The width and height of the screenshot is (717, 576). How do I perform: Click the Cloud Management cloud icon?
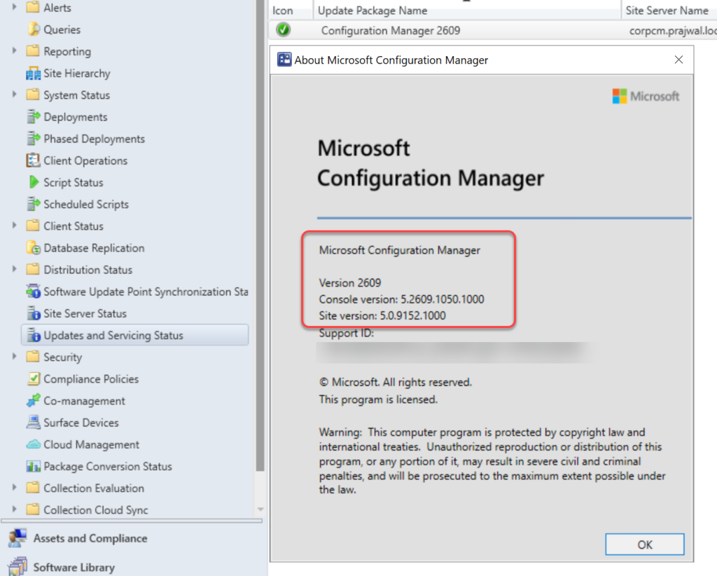point(33,444)
